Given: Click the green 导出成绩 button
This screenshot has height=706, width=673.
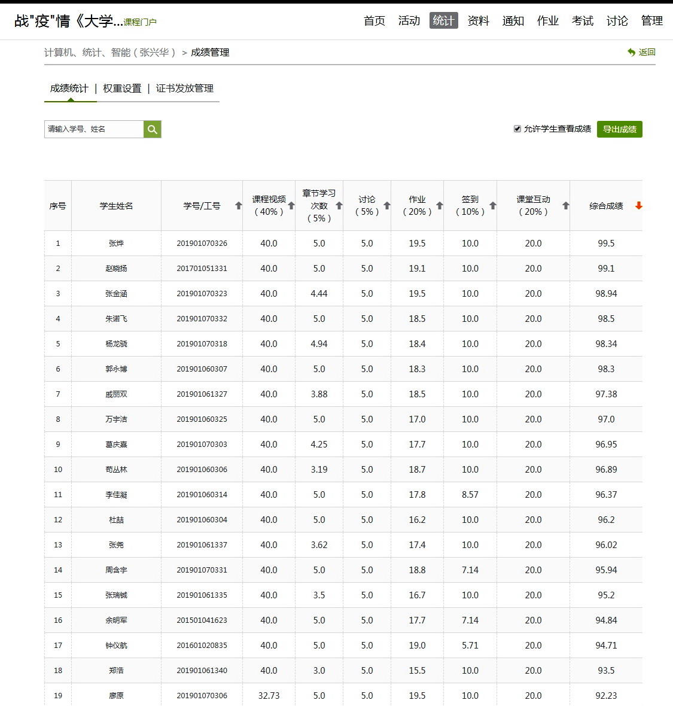Looking at the screenshot, I should pyautogui.click(x=619, y=129).
